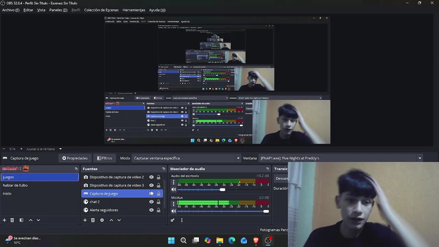The width and height of the screenshot is (439, 247).
Task: Toggle lock on Alerta seguidores
Action: click(158, 210)
